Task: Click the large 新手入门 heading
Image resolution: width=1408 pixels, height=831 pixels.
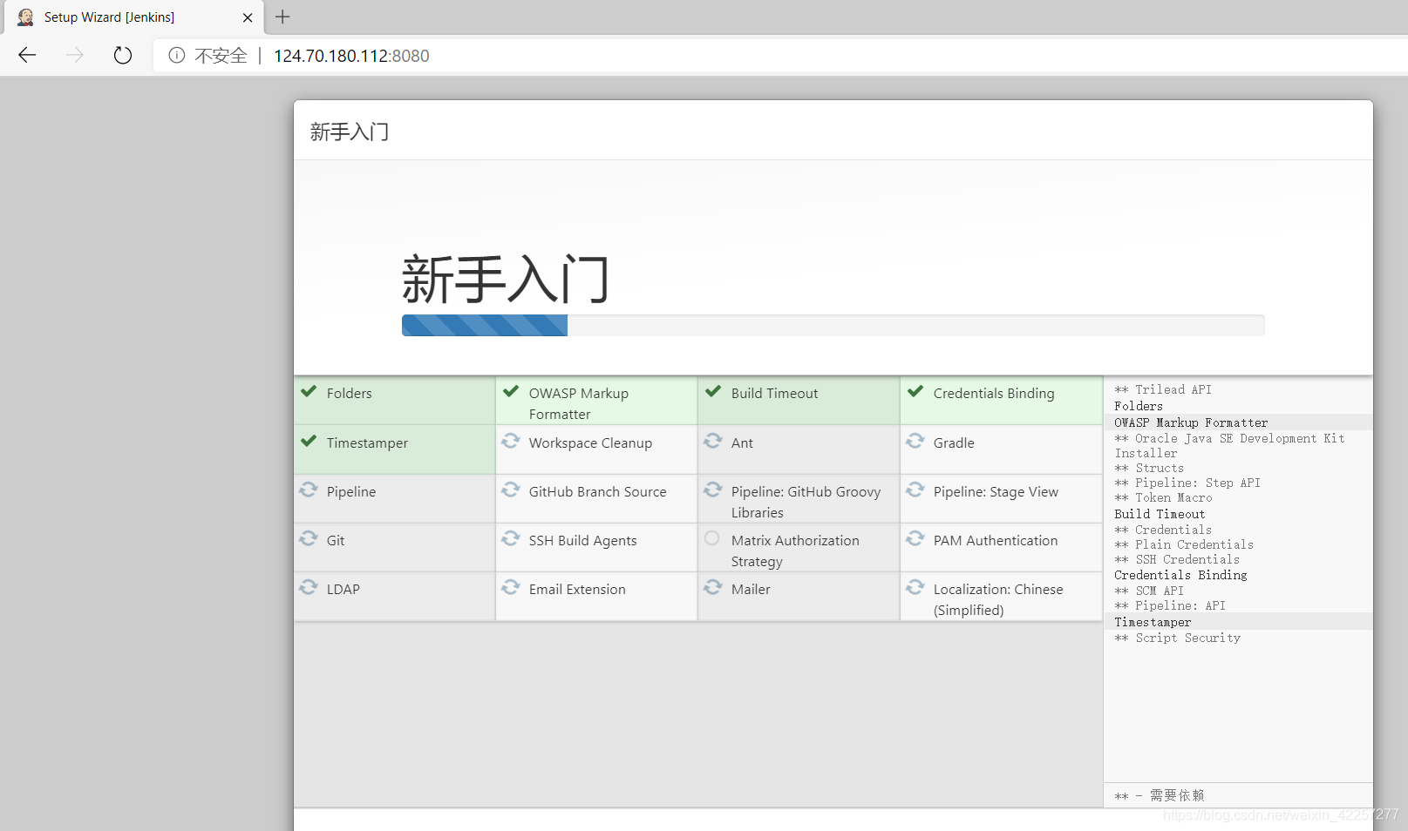Action: pos(506,280)
